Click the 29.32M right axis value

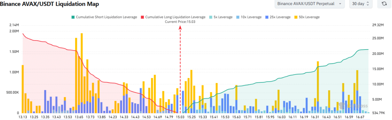click(x=378, y=25)
